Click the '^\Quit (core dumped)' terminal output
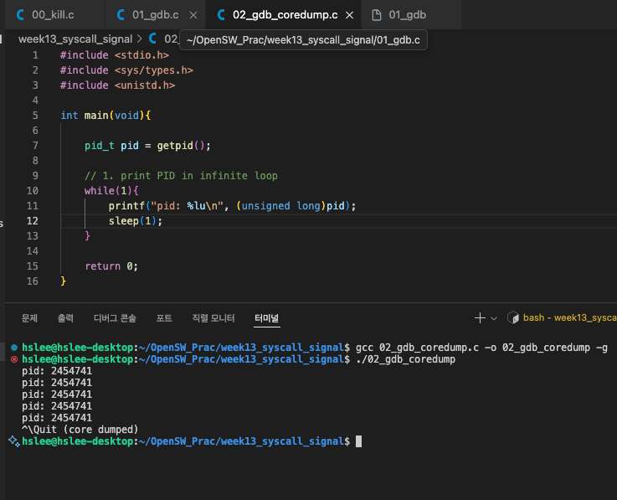 (x=80, y=429)
